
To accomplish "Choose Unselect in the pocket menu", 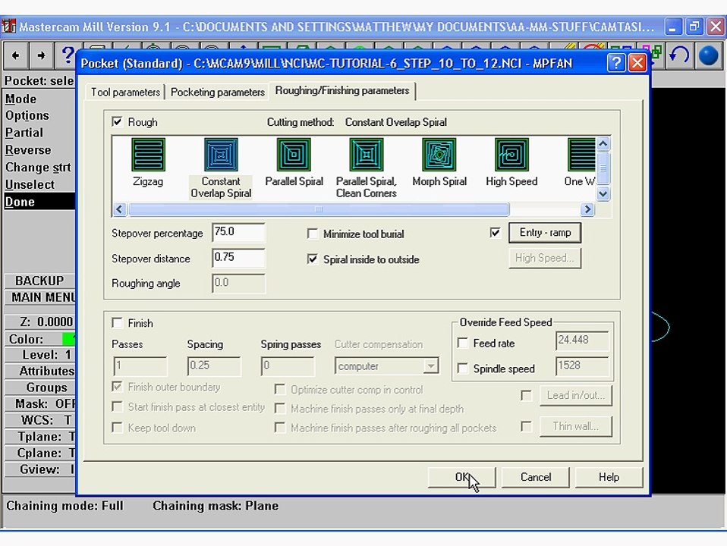I will (30, 184).
